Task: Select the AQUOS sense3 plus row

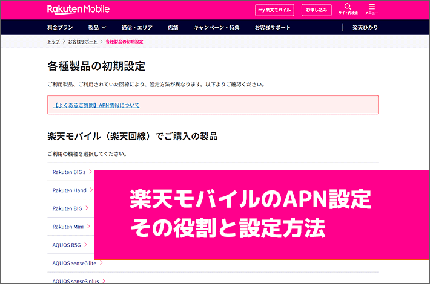Action: [x=213, y=278]
